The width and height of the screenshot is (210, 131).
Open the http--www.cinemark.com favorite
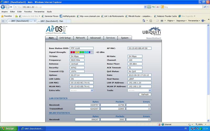[88, 16]
